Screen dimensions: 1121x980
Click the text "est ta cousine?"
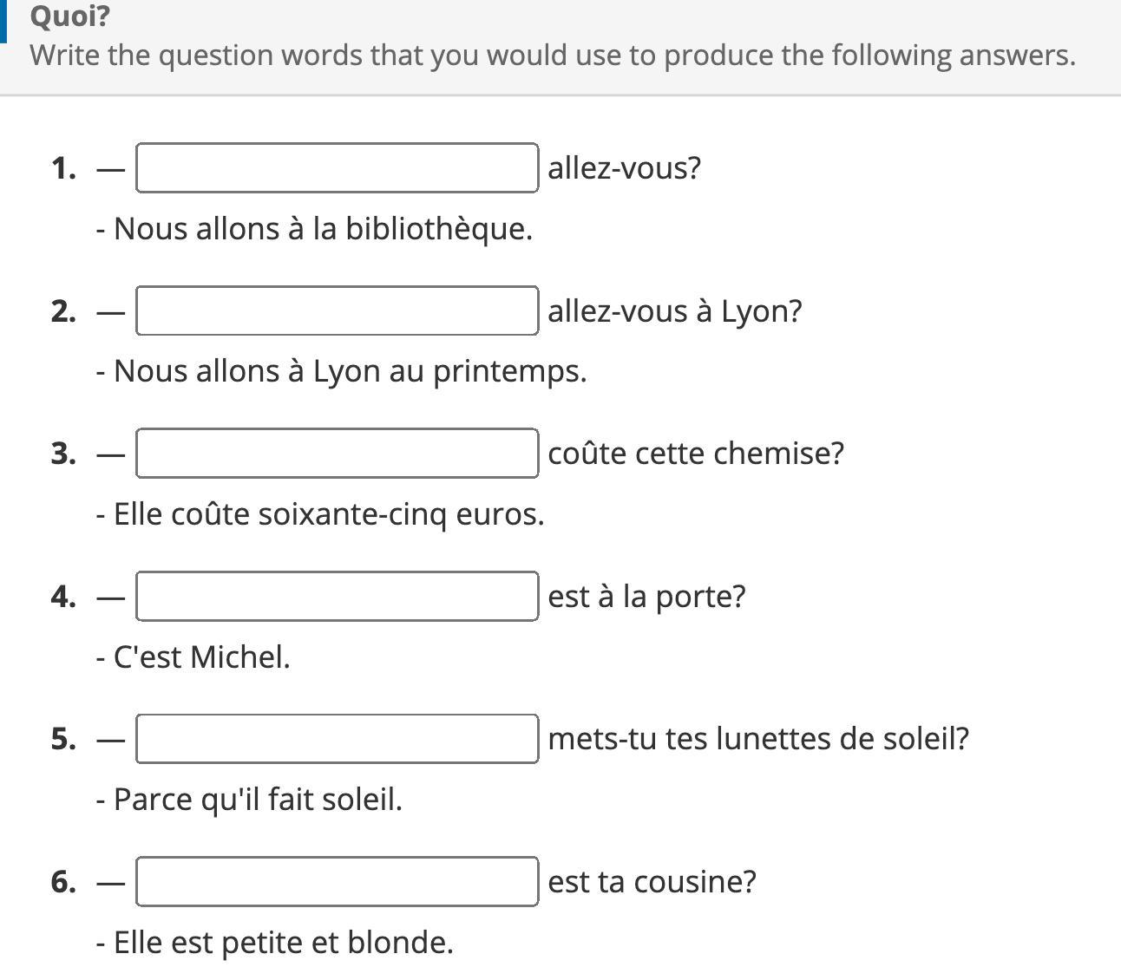(x=652, y=881)
